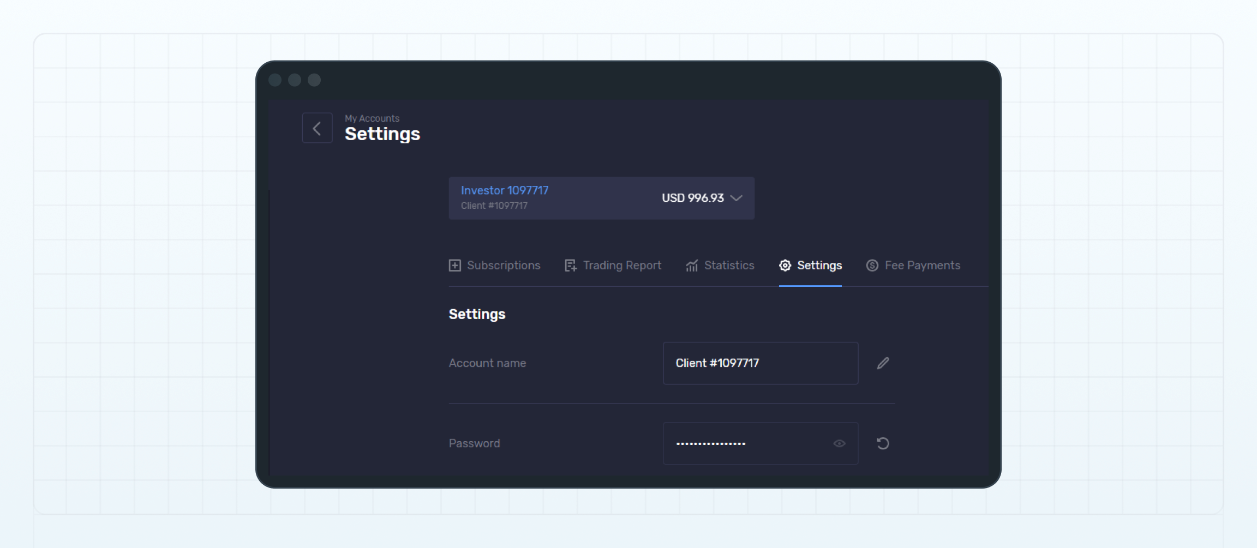Screen dimensions: 1257x548
Task: Click the Statistics bar chart icon
Action: point(692,266)
